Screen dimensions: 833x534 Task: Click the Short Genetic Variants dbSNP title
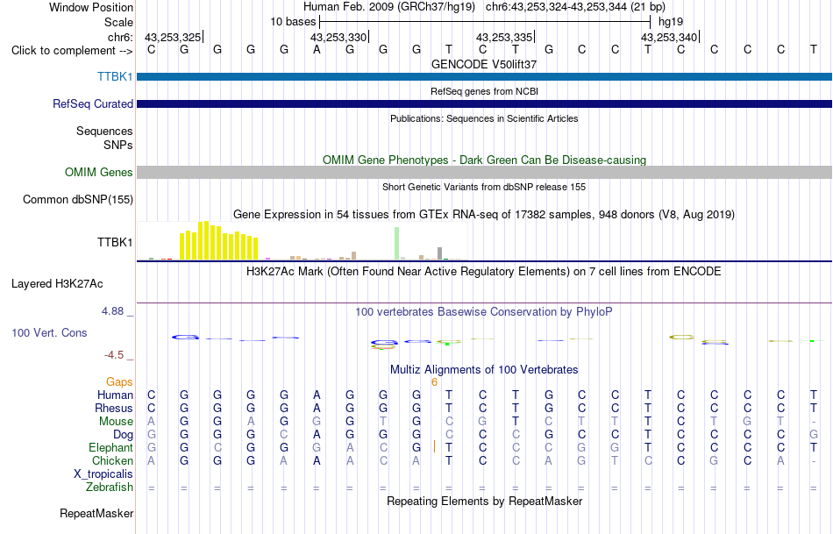[484, 187]
